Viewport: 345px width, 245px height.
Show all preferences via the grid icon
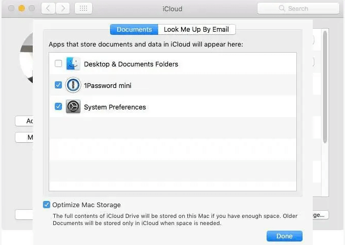coord(83,9)
